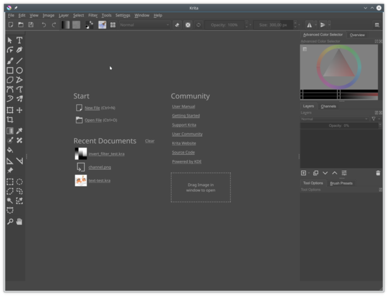This screenshot has width=388, height=296.
Task: Open the Filter menu
Action: [x=93, y=16]
